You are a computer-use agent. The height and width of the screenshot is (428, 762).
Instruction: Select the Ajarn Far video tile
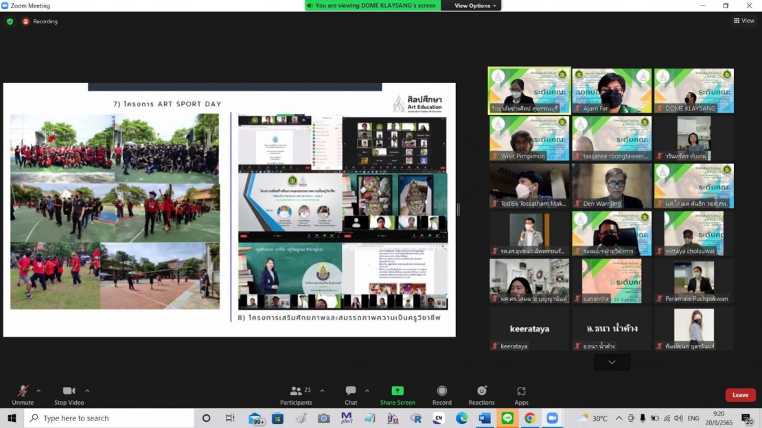point(612,91)
